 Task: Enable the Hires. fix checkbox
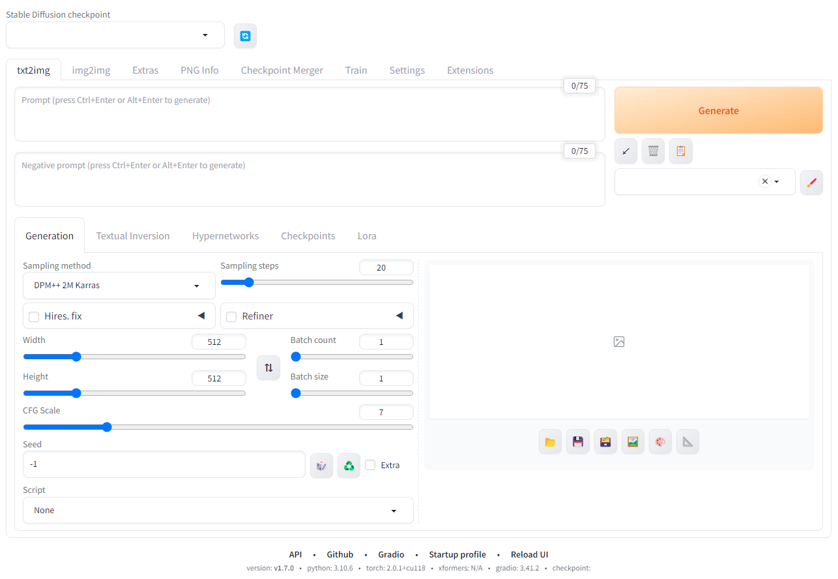pyautogui.click(x=34, y=317)
